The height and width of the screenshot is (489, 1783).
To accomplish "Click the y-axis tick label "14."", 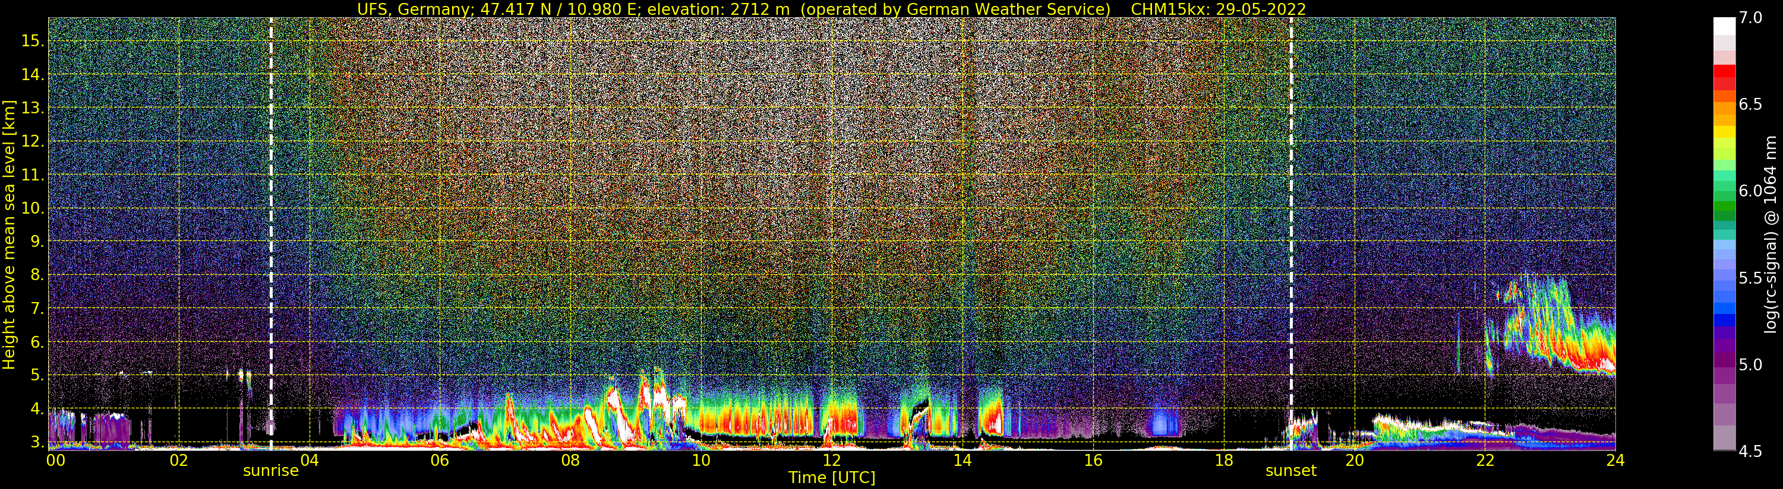I will click(x=33, y=75).
